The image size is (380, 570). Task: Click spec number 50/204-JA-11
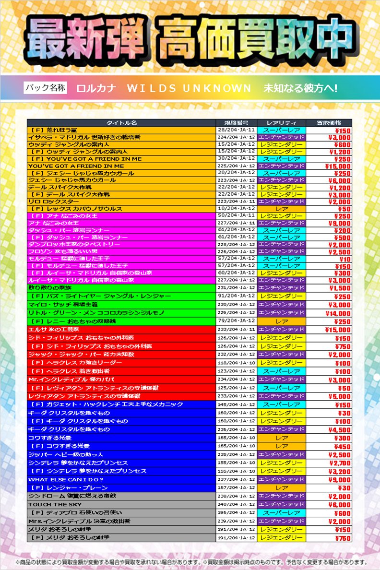coord(237,216)
